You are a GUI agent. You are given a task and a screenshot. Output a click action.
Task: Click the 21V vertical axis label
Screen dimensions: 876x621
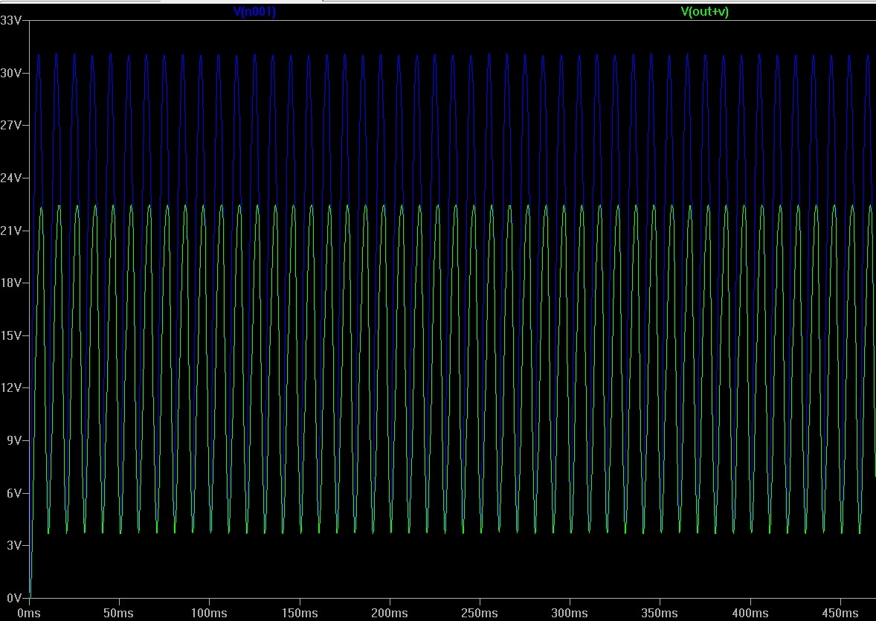tap(10, 231)
